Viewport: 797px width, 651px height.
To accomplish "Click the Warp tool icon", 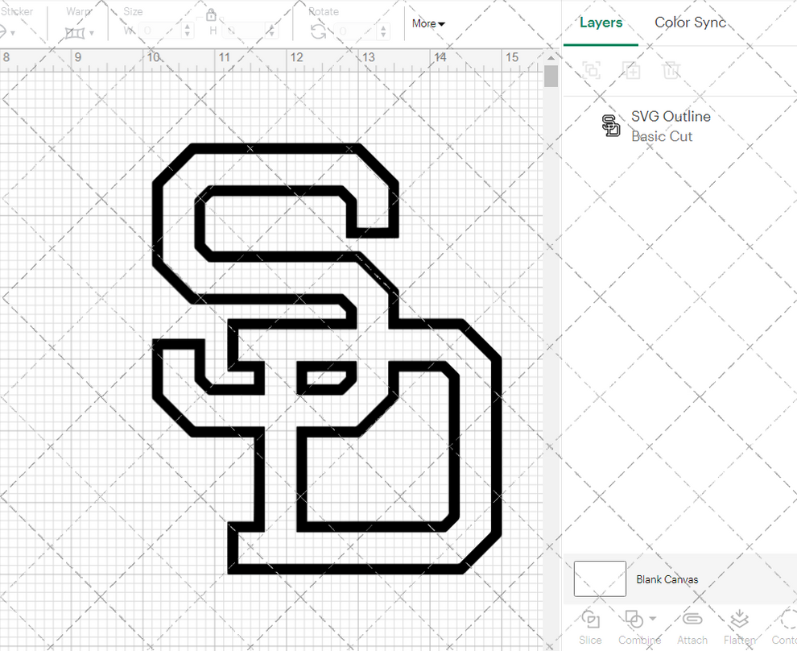I will click(76, 32).
